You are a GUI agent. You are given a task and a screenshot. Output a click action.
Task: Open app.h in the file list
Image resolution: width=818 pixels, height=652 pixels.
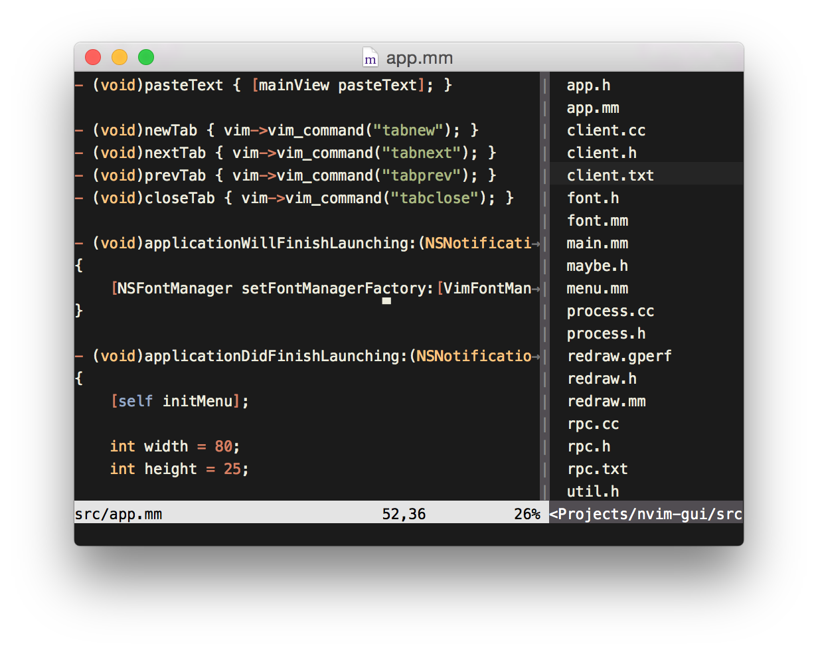point(588,85)
